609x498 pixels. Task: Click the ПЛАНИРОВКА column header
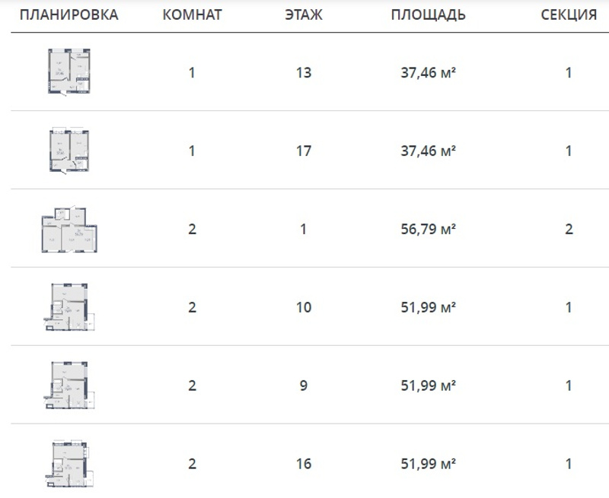click(x=69, y=15)
